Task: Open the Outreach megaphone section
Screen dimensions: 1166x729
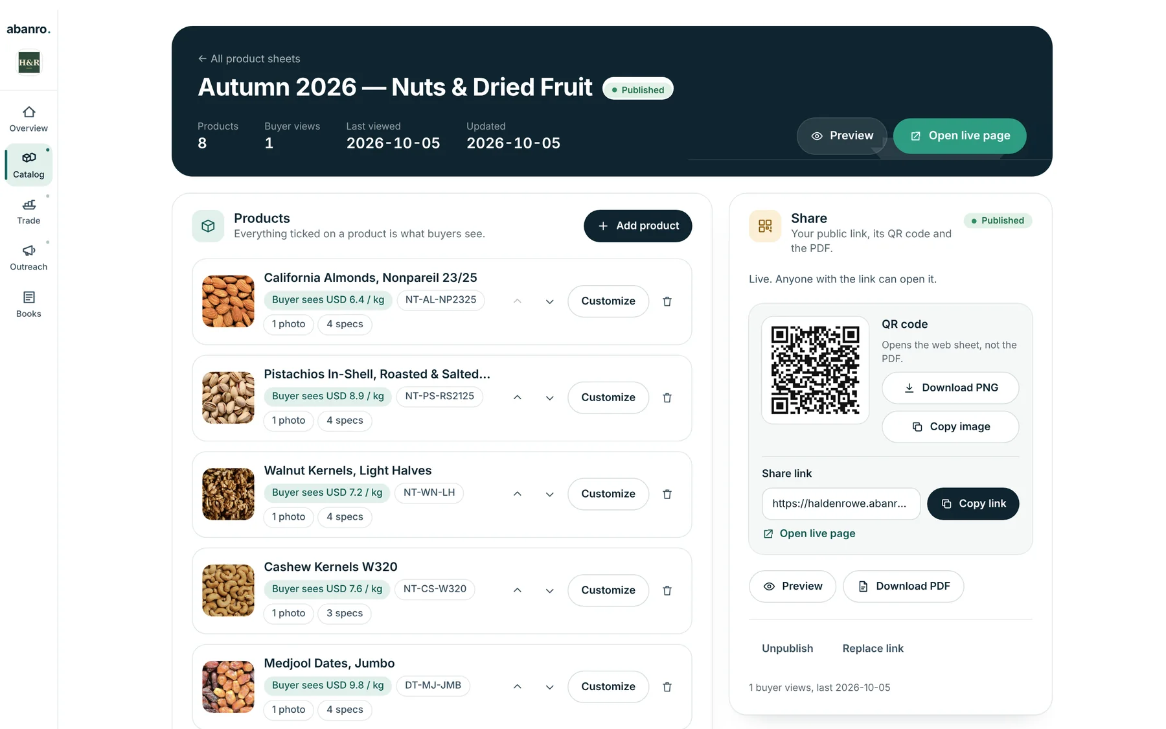Action: pyautogui.click(x=29, y=258)
